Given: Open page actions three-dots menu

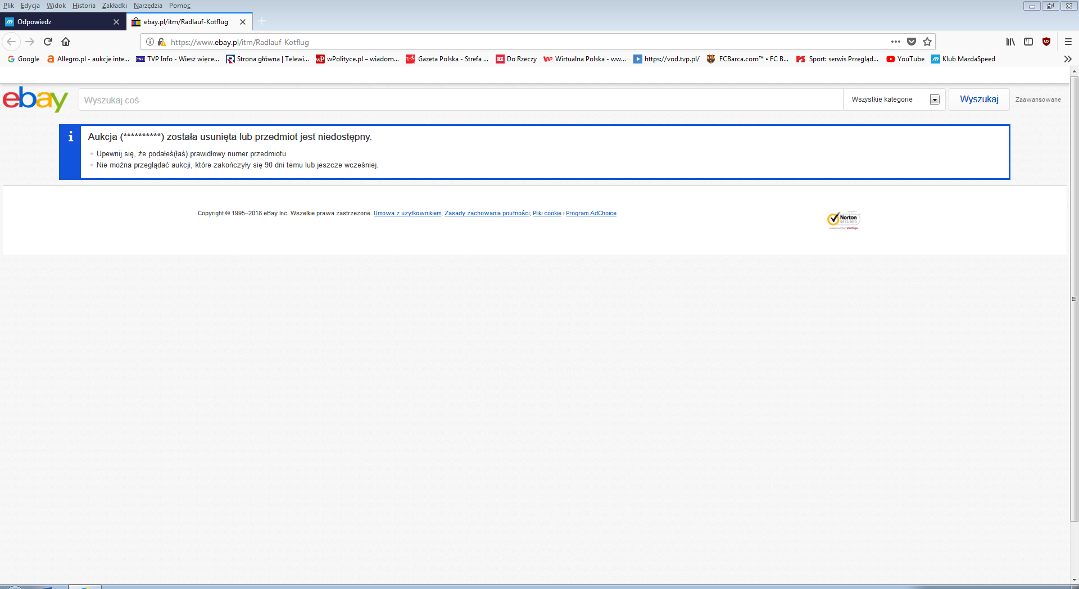Looking at the screenshot, I should point(896,42).
